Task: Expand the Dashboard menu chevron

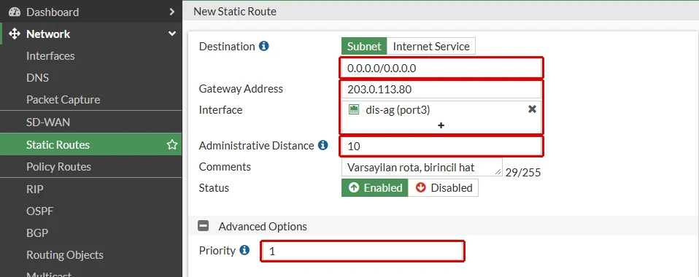Action: tap(172, 12)
